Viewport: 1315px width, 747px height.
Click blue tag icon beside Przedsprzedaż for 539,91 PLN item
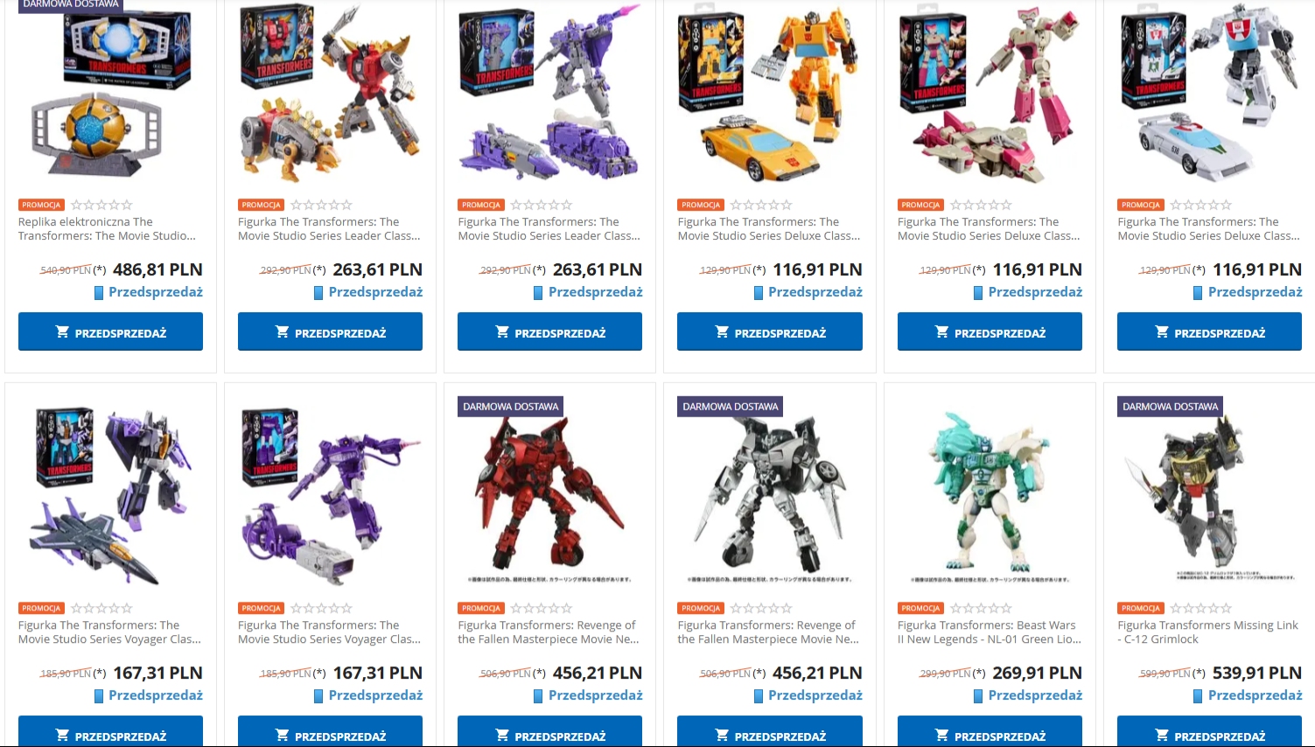coord(1198,695)
